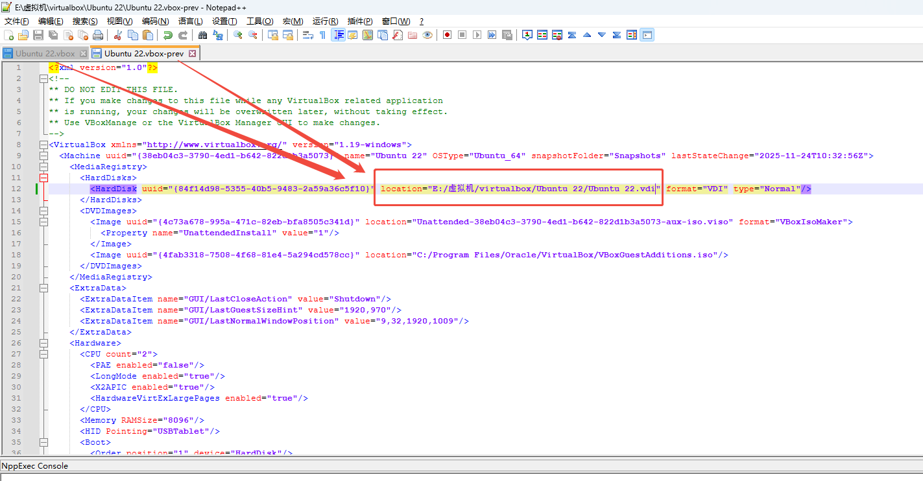Screen dimensions: 923x481
Task: Open the 编码(N) encoding menu
Action: [154, 21]
